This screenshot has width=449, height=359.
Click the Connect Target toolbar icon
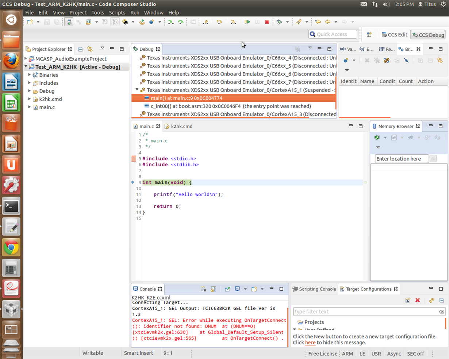point(69,22)
